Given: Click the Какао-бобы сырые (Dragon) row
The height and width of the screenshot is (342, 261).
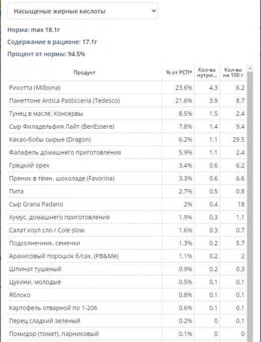Looking at the screenshot, I should coord(127,139).
